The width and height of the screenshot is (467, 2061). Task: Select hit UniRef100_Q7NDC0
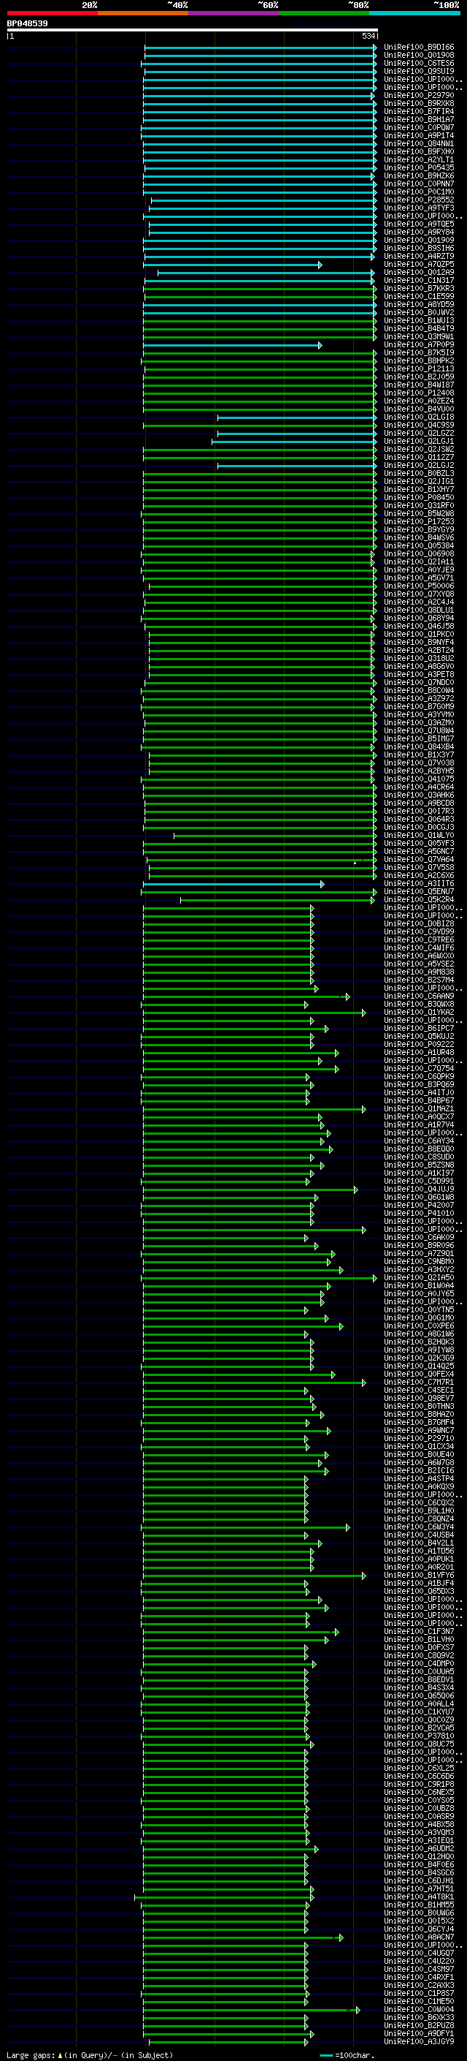[x=419, y=682]
